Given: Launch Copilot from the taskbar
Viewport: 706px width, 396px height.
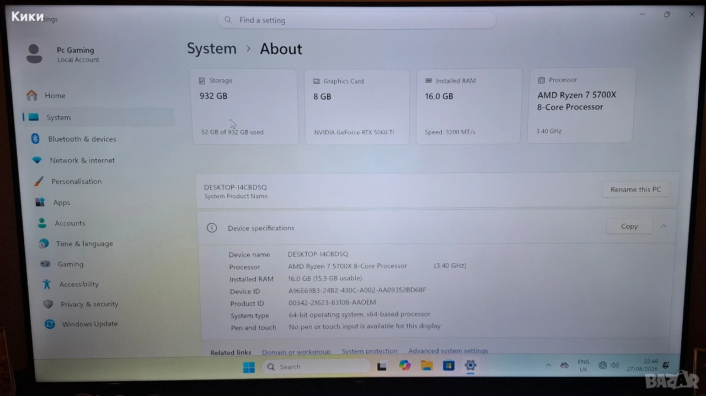Looking at the screenshot, I should pyautogui.click(x=405, y=365).
